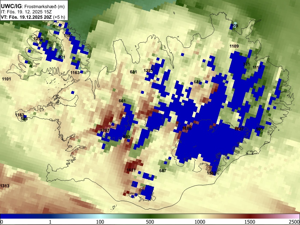Screen dimensions: 300x225
Task: Click the map value '1109'
Action: pos(234,46)
